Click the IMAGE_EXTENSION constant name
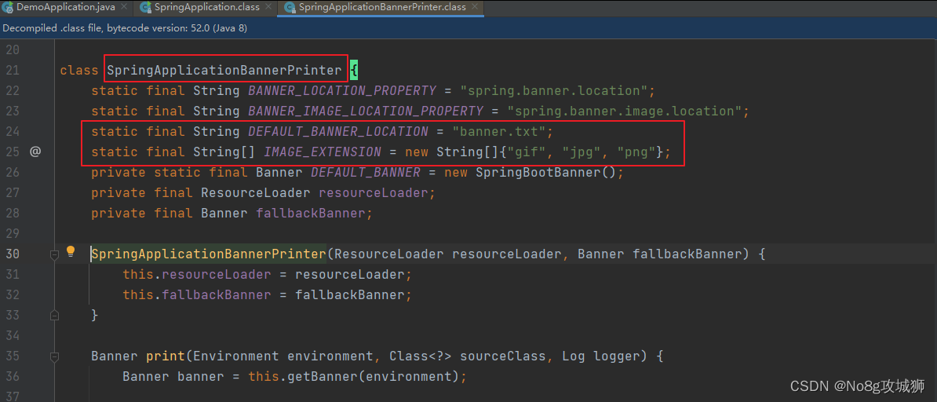Viewport: 937px width, 402px height. coord(322,152)
